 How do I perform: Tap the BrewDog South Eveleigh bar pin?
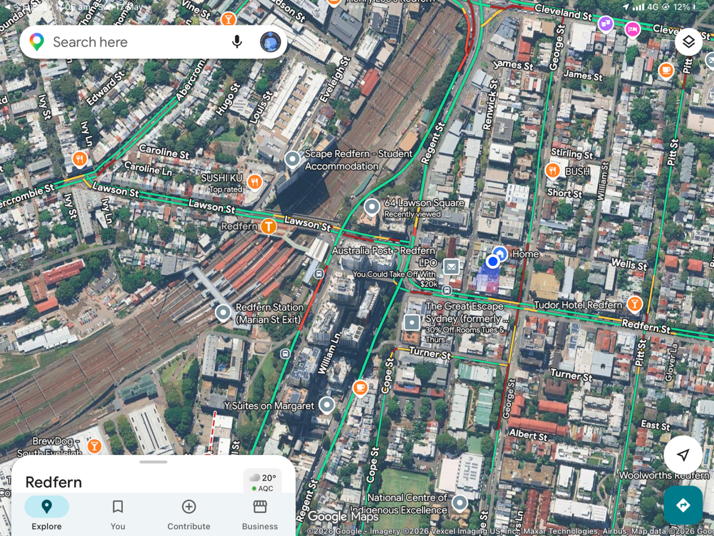point(94,446)
